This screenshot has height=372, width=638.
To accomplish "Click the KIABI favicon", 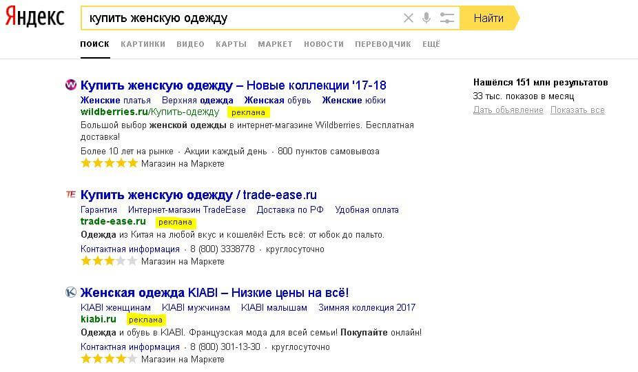I will pos(71,292).
